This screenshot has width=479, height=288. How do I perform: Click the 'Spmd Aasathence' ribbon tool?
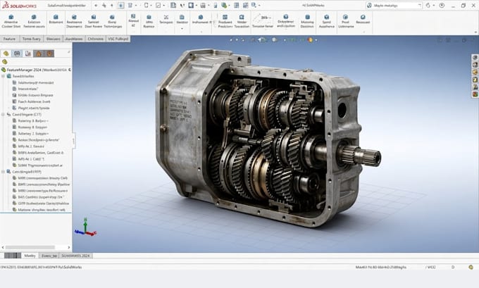(327, 21)
